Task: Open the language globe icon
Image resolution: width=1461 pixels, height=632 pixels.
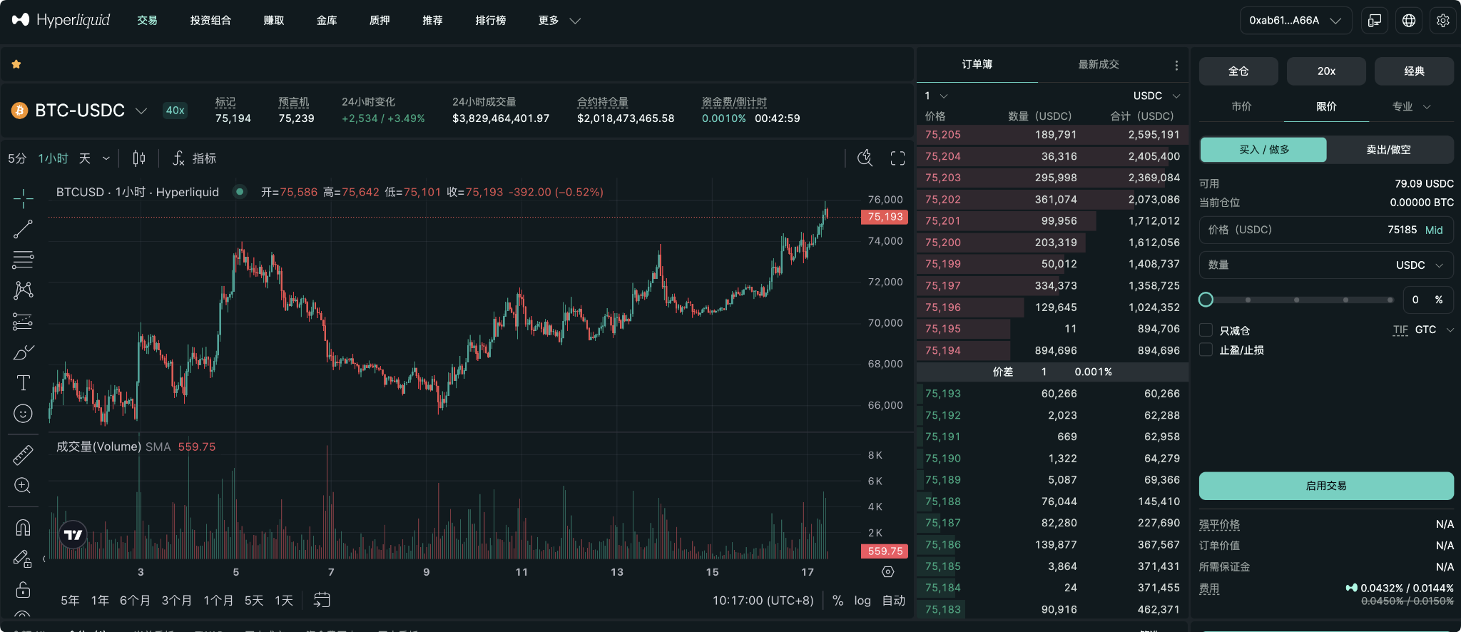Action: (x=1408, y=21)
